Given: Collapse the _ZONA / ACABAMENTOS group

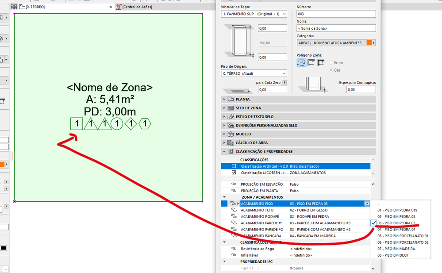Looking at the screenshot, I should click(224, 197).
